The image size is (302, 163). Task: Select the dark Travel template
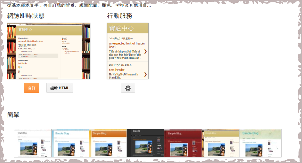145,143
